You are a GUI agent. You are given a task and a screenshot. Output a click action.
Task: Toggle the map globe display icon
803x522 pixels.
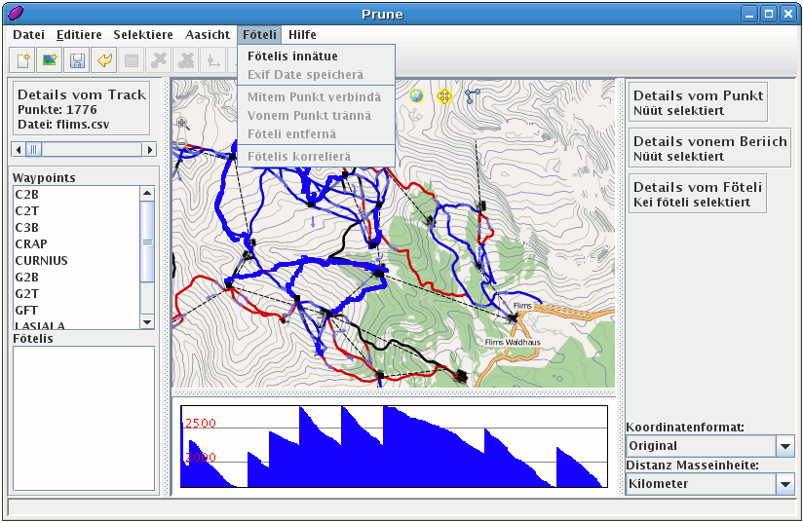pos(416,95)
